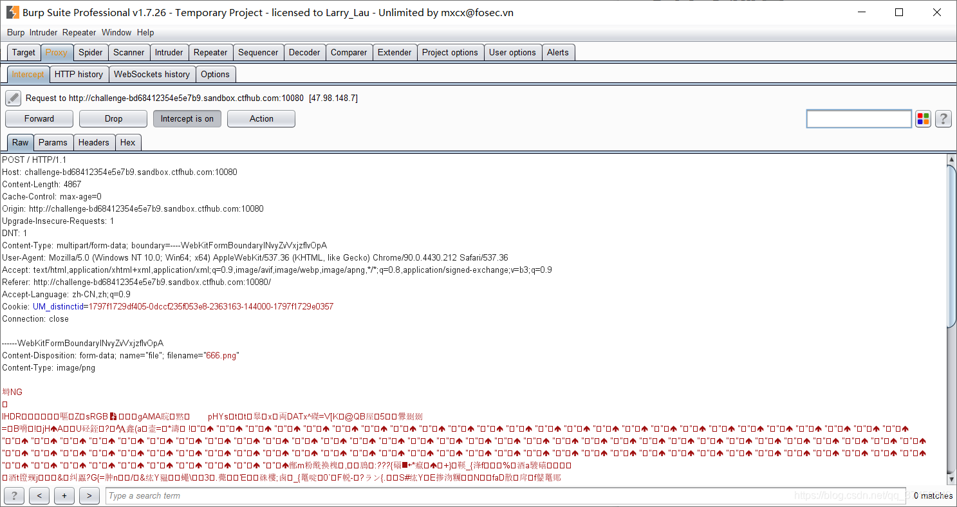Open the WebSockets history sub-tab
The image size is (957, 507).
[x=152, y=74]
